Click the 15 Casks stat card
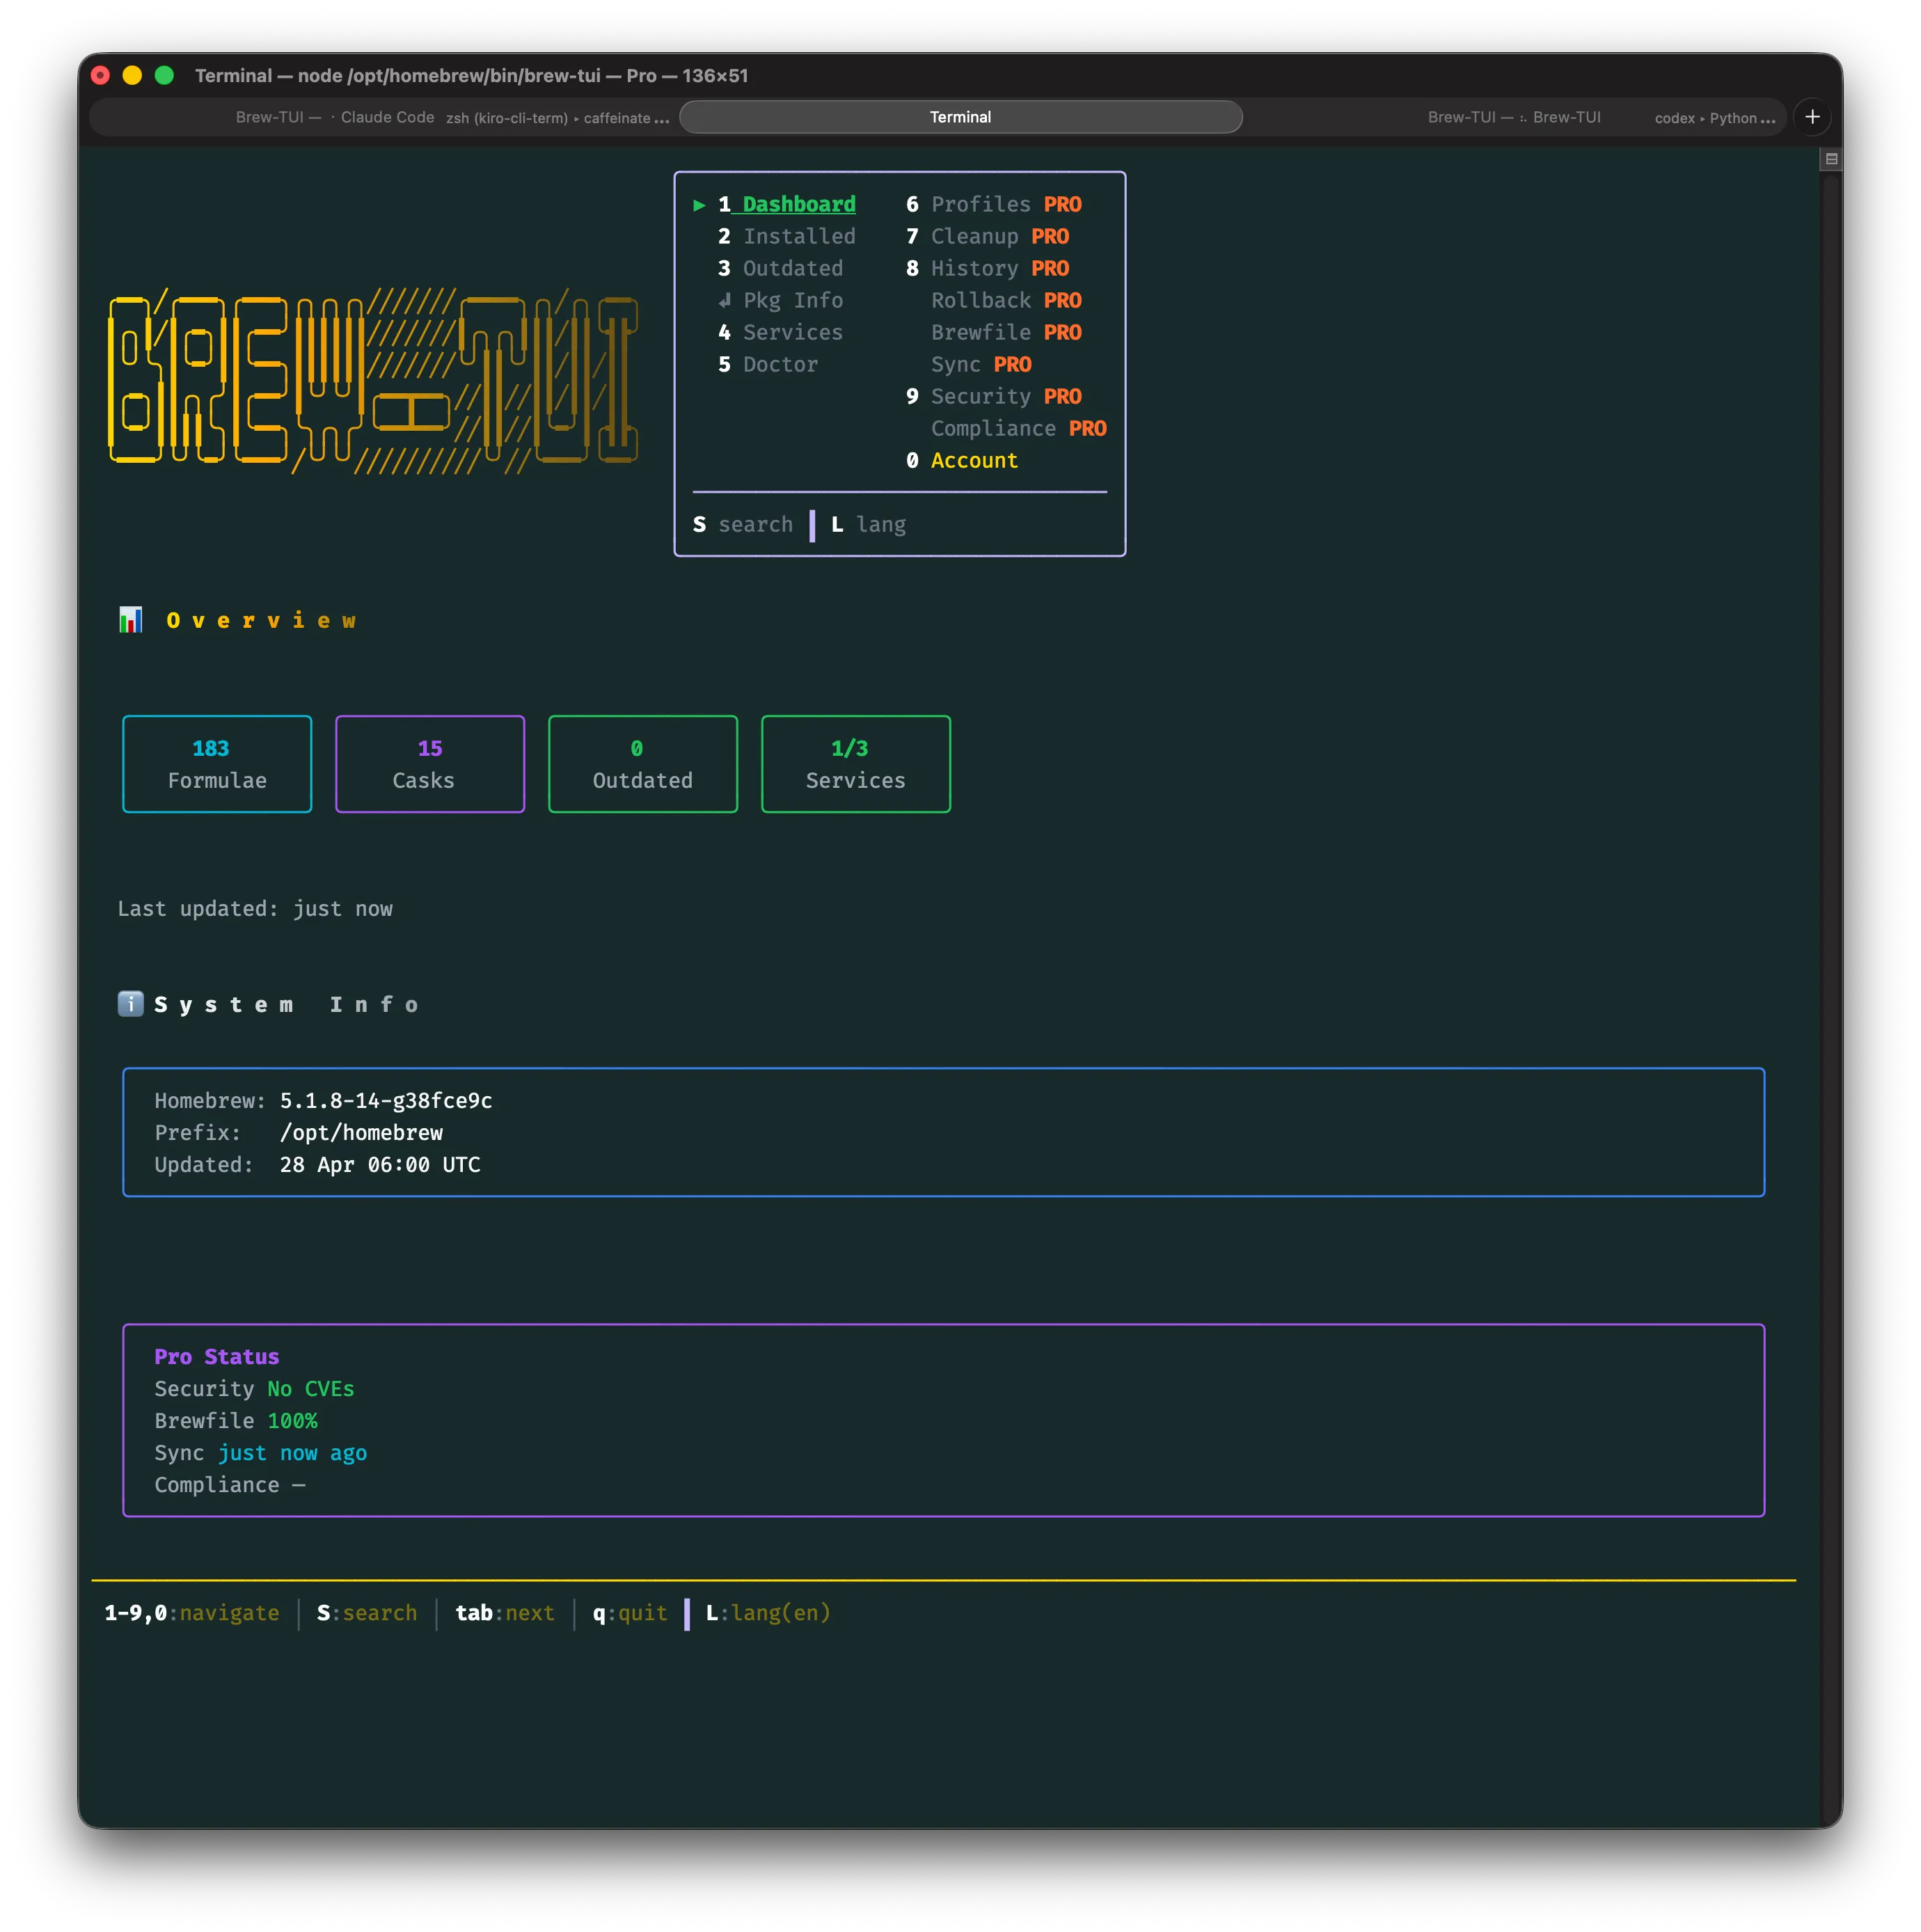 430,764
